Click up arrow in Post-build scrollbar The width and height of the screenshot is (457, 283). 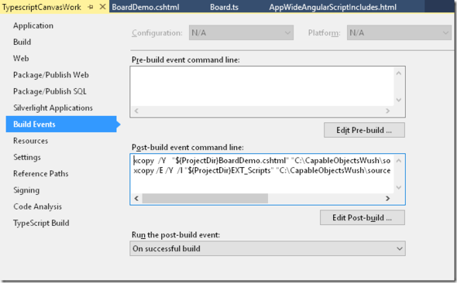click(x=399, y=161)
